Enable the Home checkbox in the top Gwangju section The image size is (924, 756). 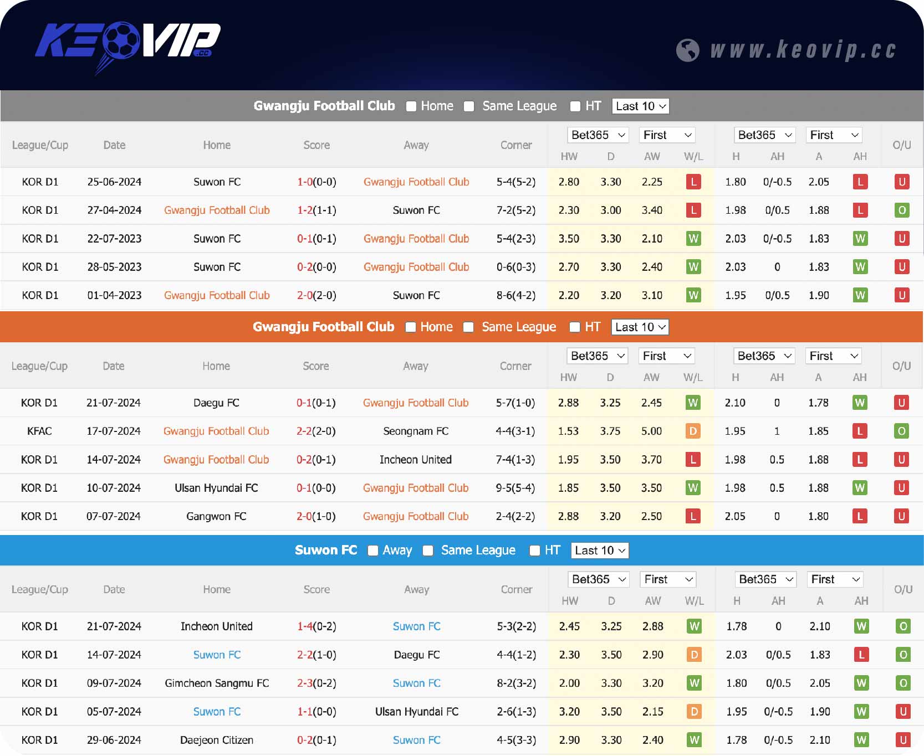click(x=411, y=106)
